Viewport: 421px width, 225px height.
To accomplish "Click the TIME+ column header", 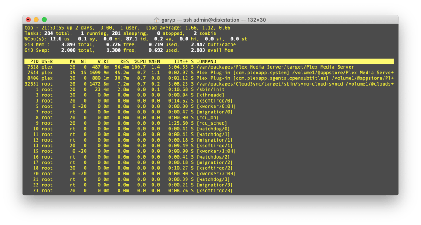I will click(181, 61).
